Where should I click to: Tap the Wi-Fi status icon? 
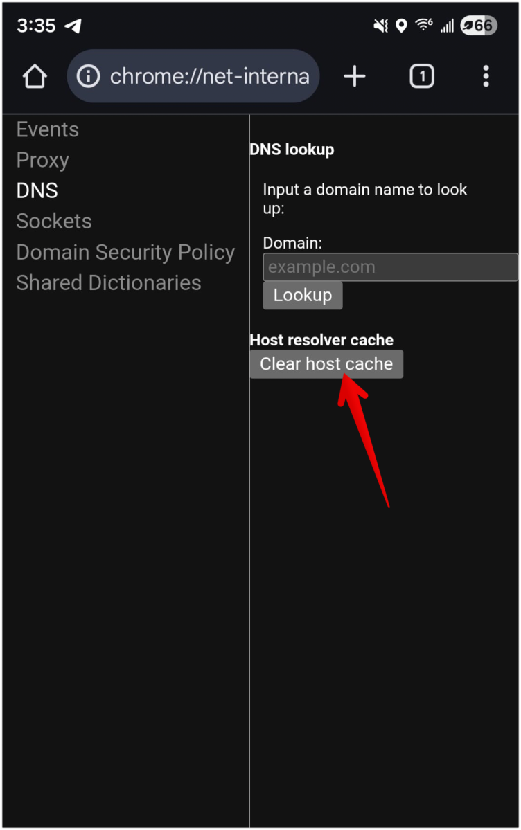tap(423, 24)
